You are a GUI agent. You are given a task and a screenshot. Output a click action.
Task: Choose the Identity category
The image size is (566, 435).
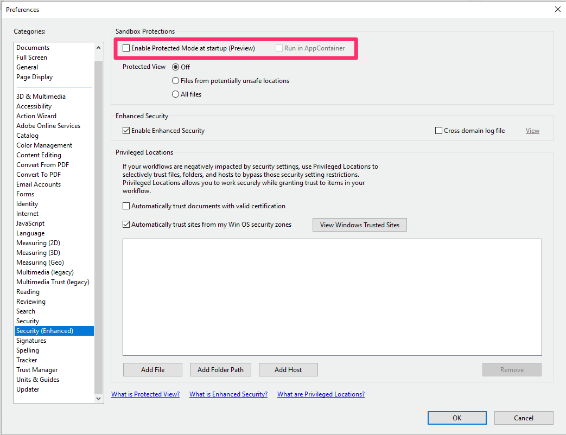coord(54,204)
